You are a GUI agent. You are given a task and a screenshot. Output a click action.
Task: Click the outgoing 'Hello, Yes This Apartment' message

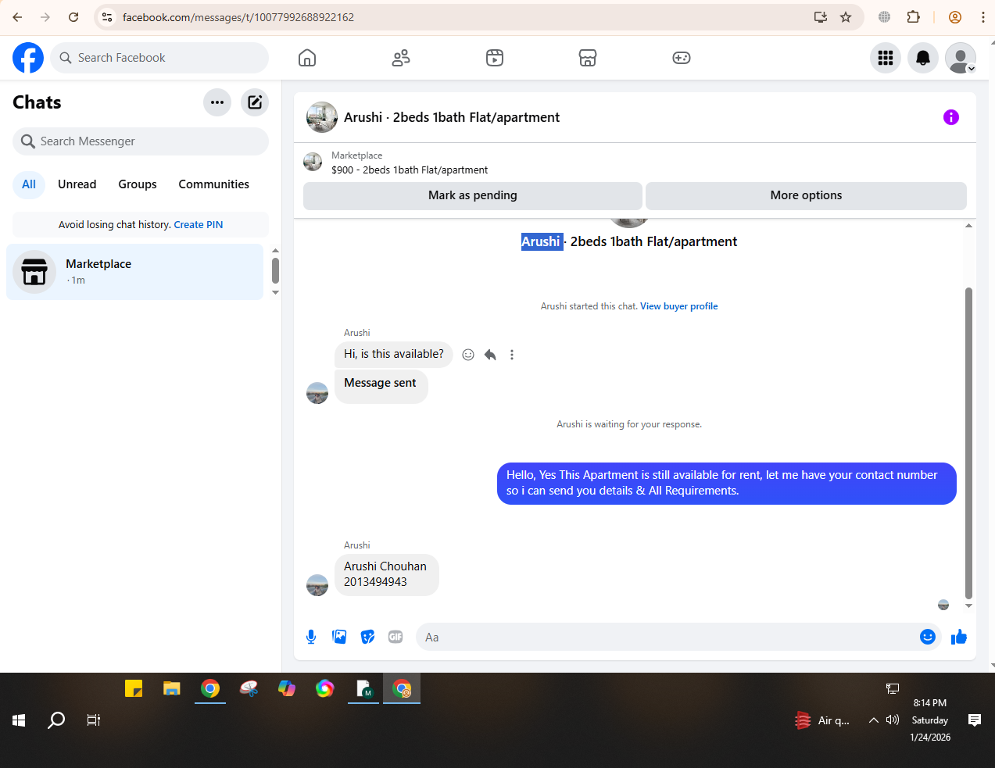click(727, 483)
